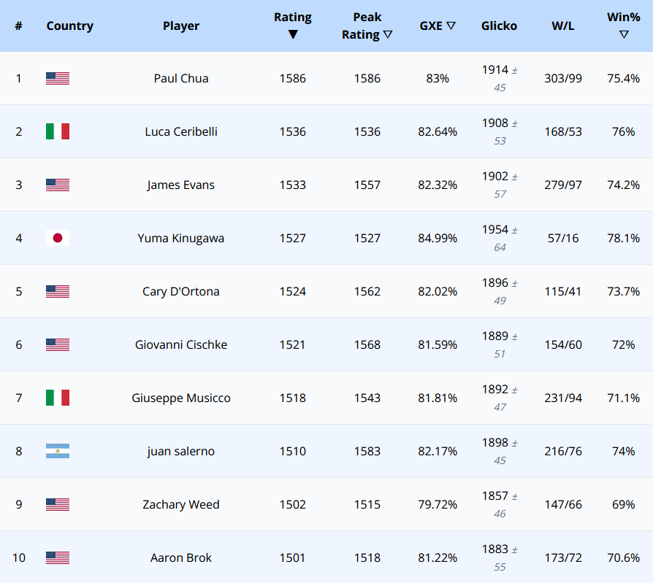Screen dimensions: 653x583
Task: Select Paul Chua's W/L 303/99
Action: [x=562, y=78]
